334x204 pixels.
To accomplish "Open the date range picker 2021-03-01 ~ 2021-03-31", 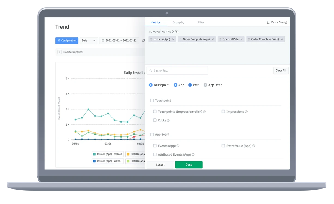I will pos(119,41).
